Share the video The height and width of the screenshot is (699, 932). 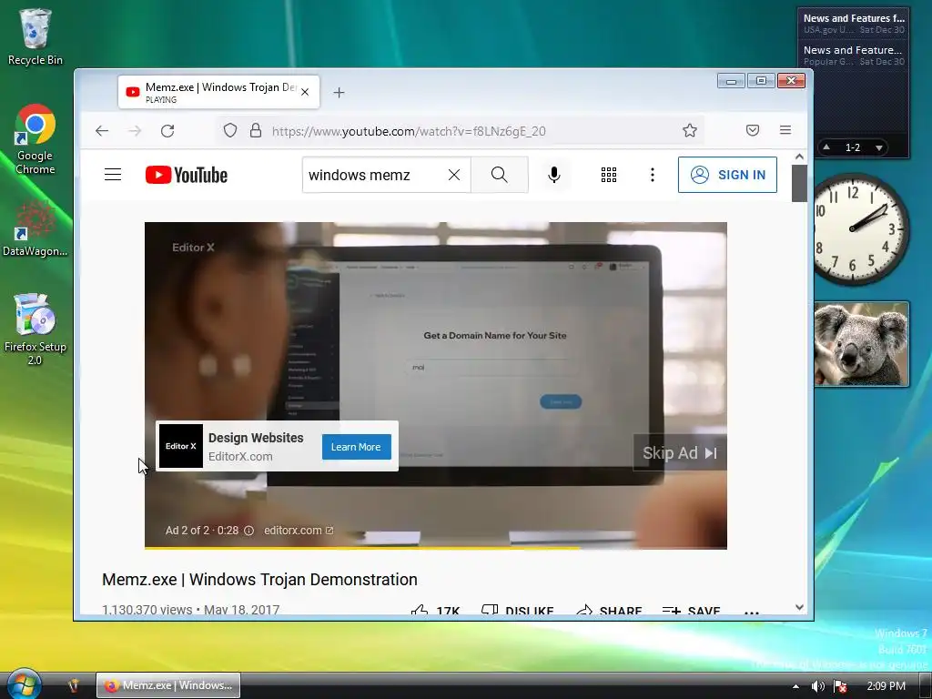[x=609, y=611]
